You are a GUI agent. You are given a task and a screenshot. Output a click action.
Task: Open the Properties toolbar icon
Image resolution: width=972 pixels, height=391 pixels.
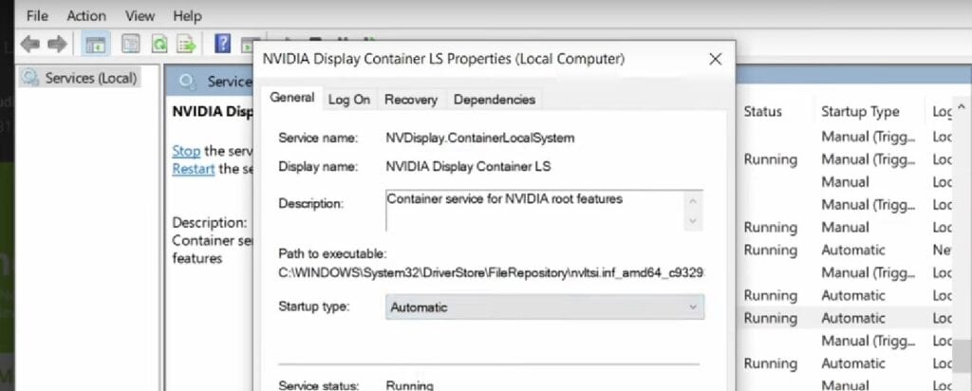tap(130, 44)
